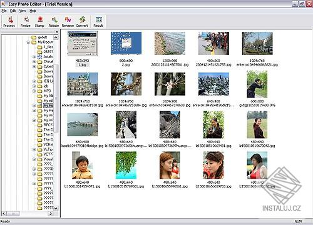Select the 600x800 photographer thumbnail
Screen dimensions: 313x225
pos(257,84)
